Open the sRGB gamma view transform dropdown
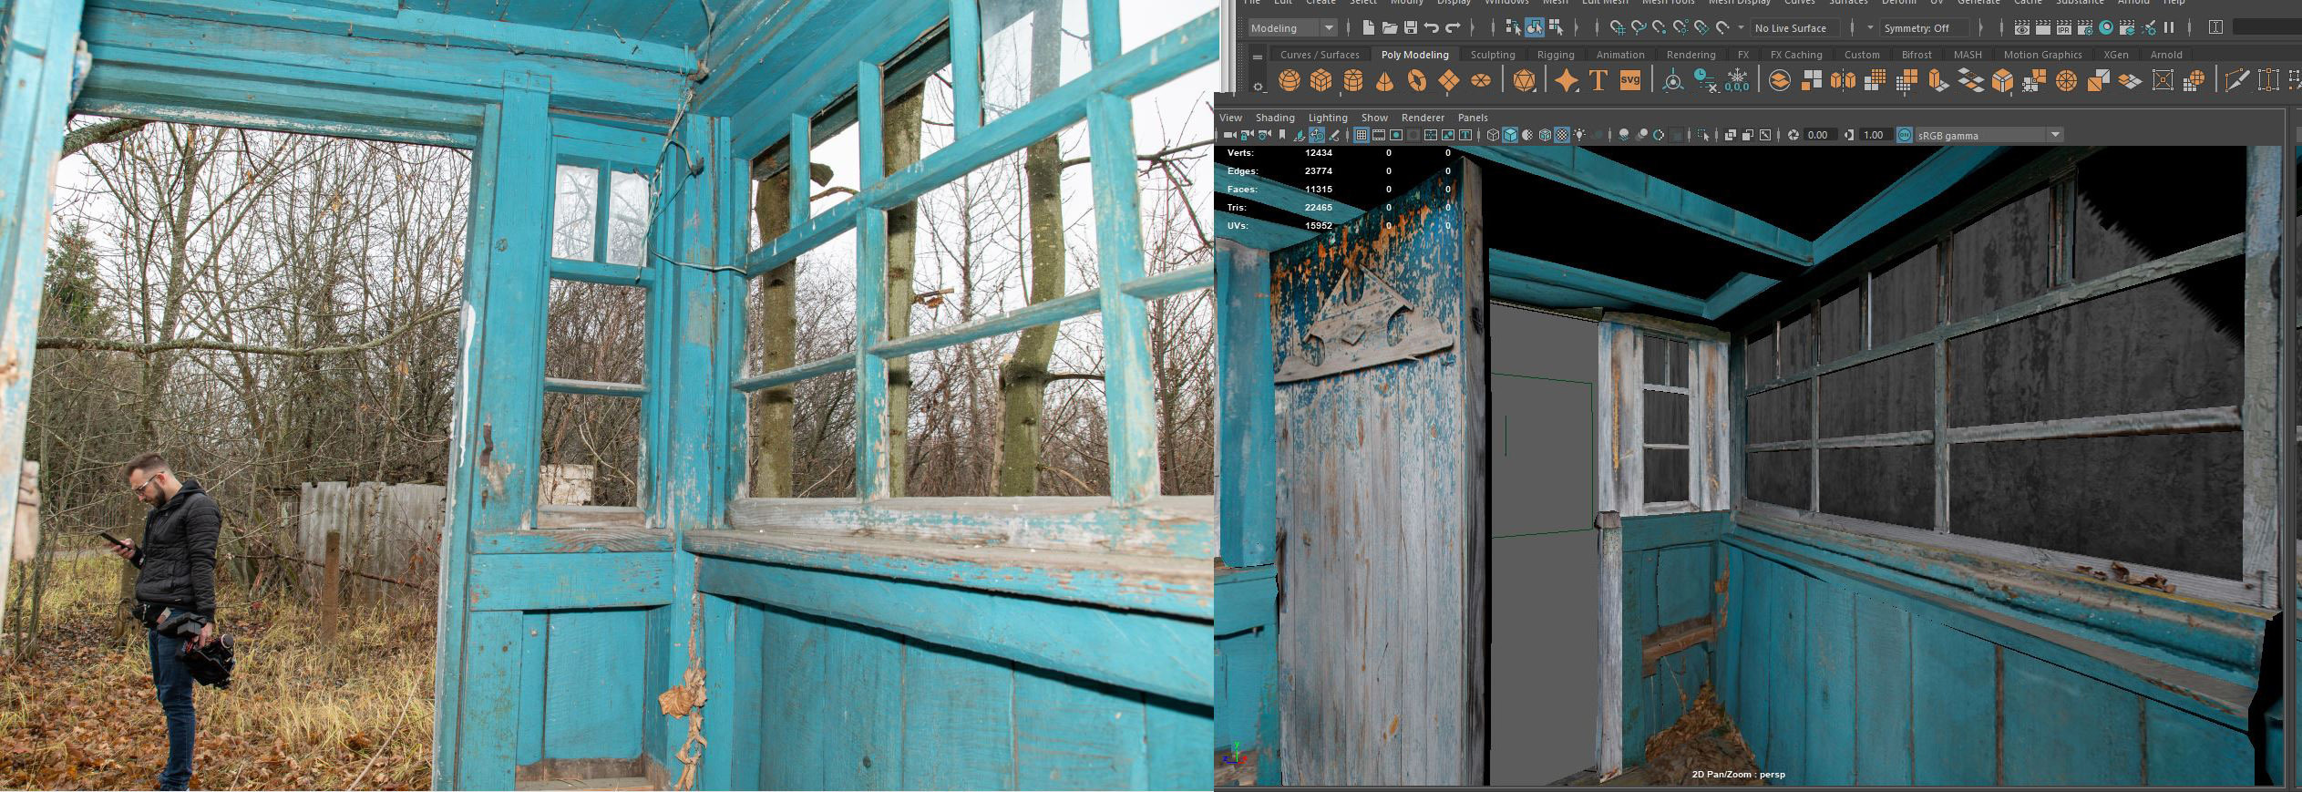The height and width of the screenshot is (792, 2302). pos(1989,135)
